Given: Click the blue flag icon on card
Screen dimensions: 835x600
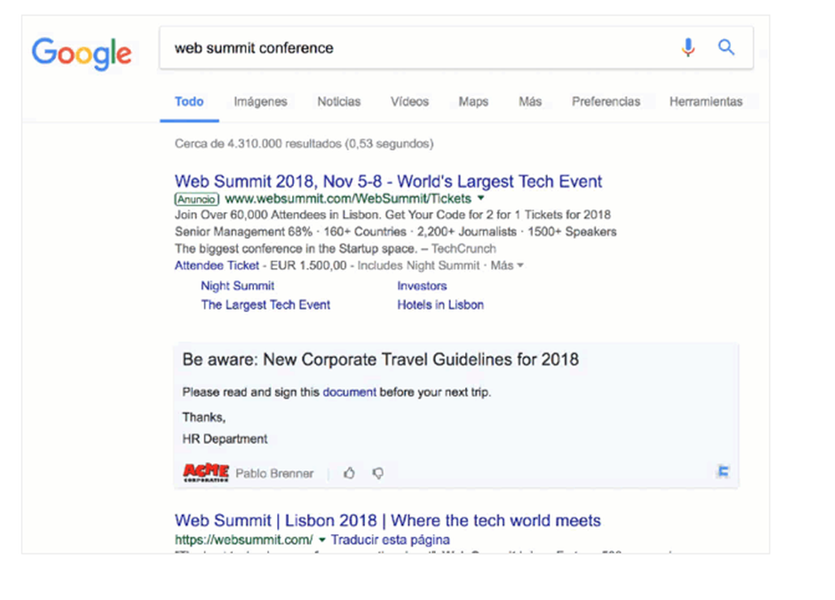Looking at the screenshot, I should pyautogui.click(x=723, y=472).
